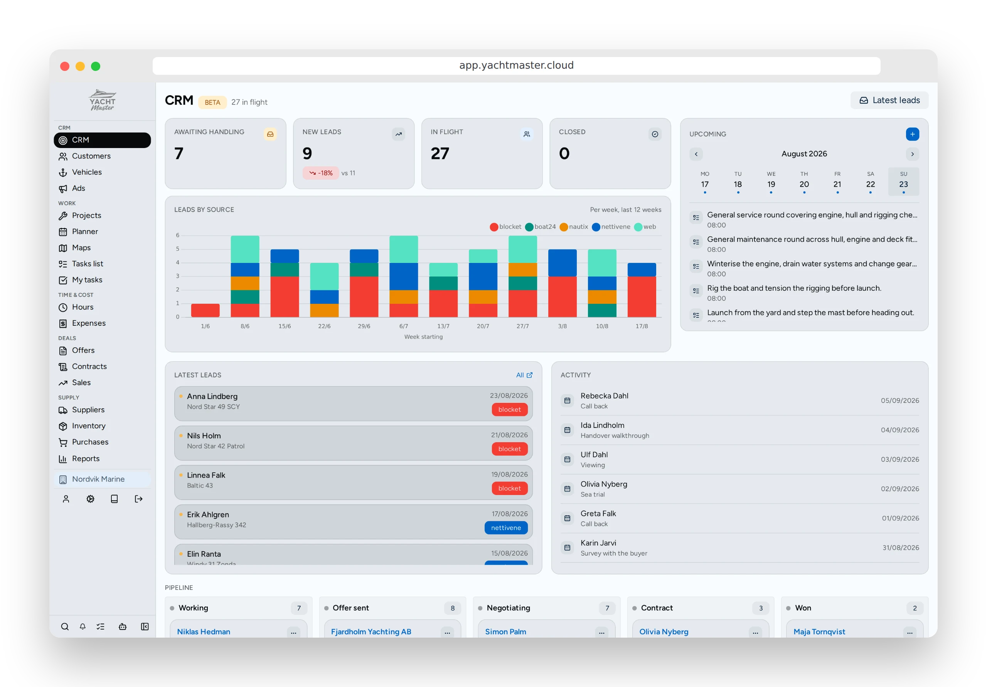Open the Planner page
Image resolution: width=987 pixels, height=687 pixels.
[102, 232]
